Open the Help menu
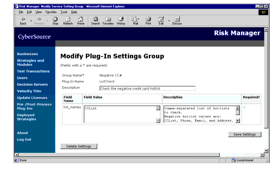The width and height of the screenshot is (272, 173). (x=74, y=12)
